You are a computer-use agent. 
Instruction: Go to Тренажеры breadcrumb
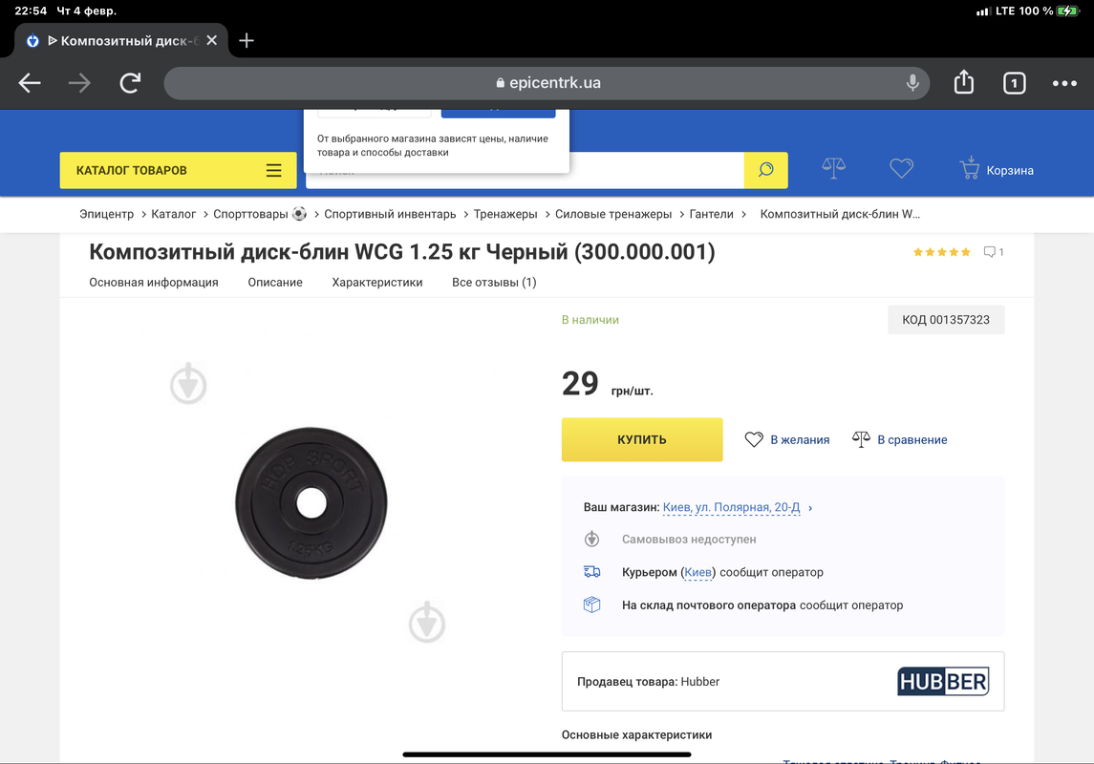505,214
